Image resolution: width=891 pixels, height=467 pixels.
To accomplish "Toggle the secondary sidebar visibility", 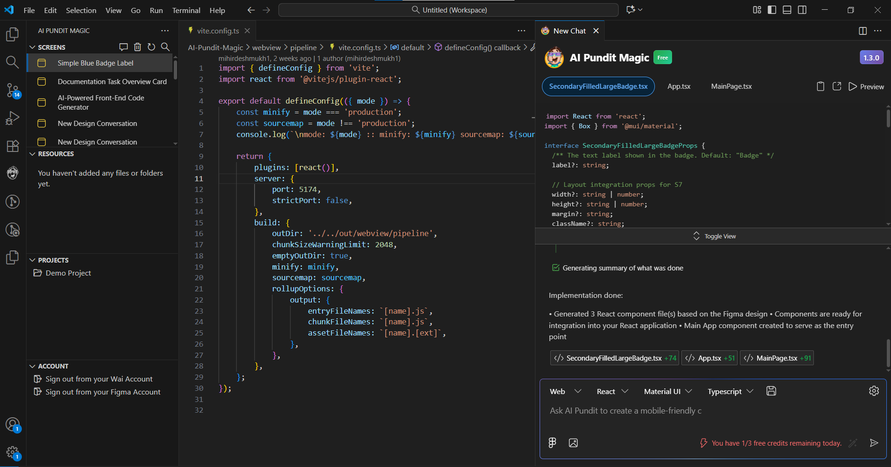I will (x=803, y=9).
